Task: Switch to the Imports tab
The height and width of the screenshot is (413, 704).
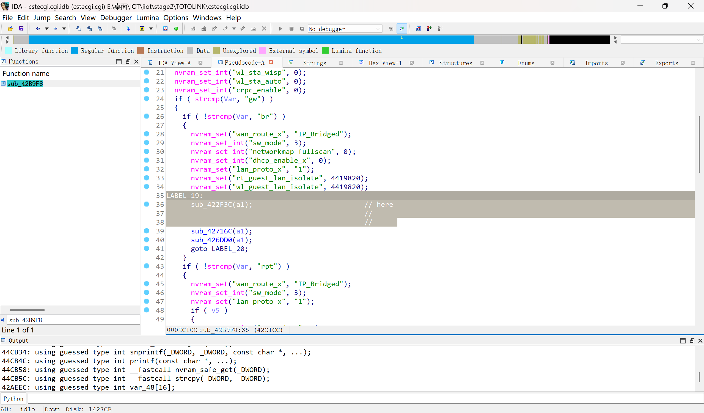Action: (596, 63)
